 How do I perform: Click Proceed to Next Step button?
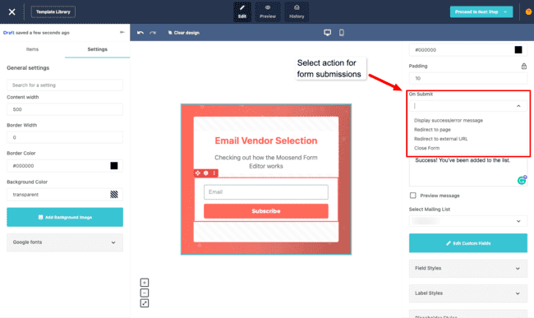[x=481, y=12]
